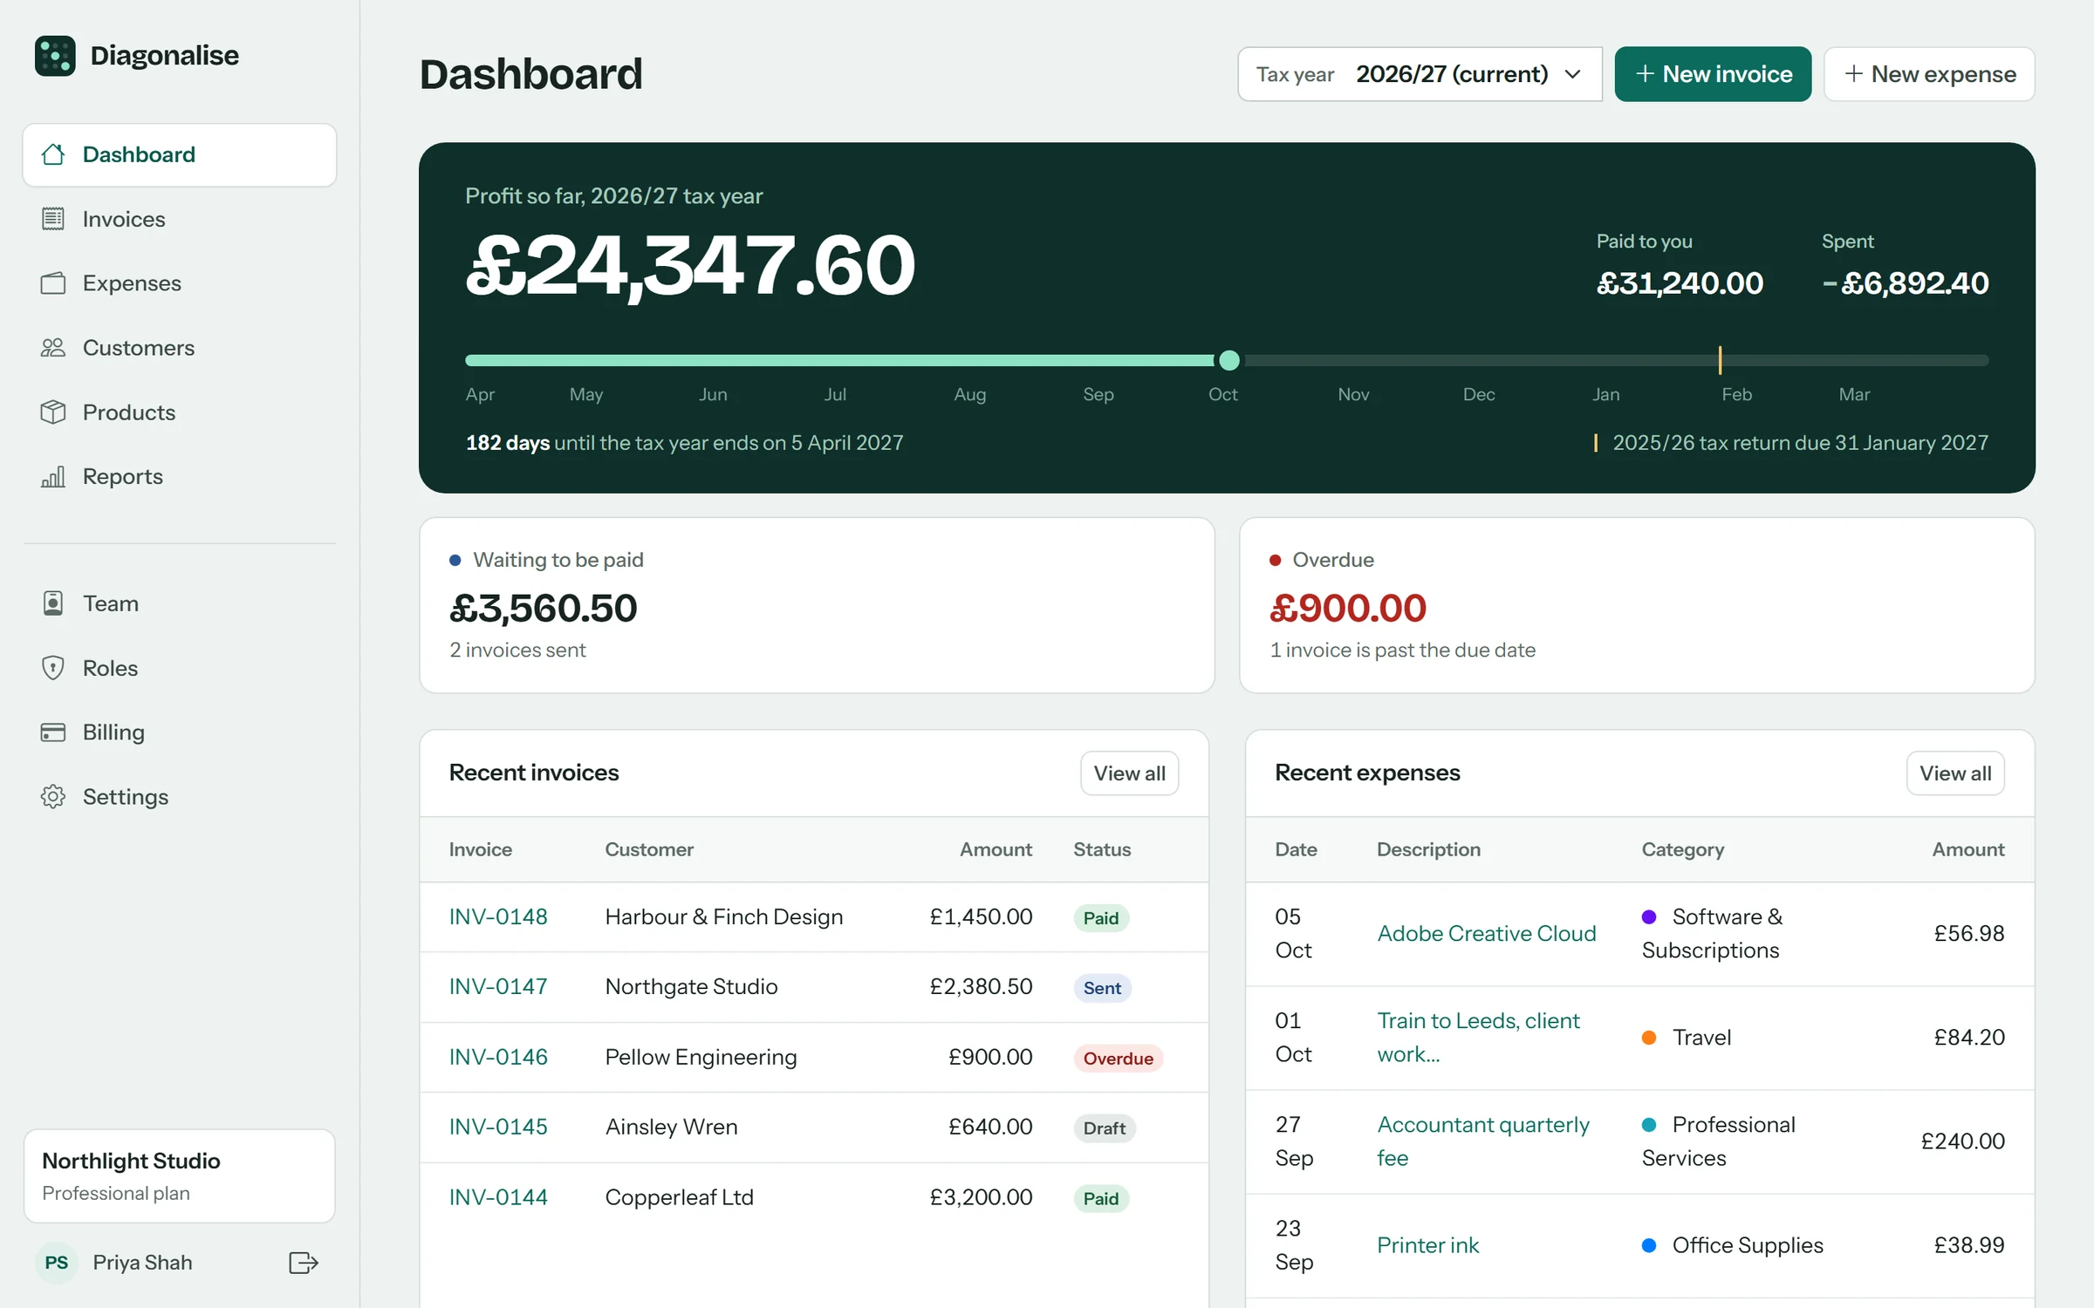Open the Reports page label
The width and height of the screenshot is (2094, 1308).
(x=123, y=476)
